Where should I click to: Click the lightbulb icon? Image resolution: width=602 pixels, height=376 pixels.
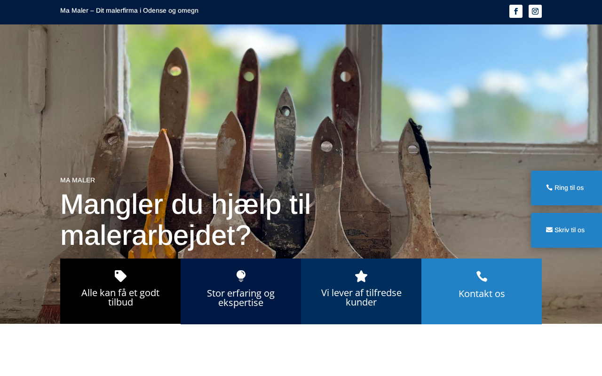(241, 276)
